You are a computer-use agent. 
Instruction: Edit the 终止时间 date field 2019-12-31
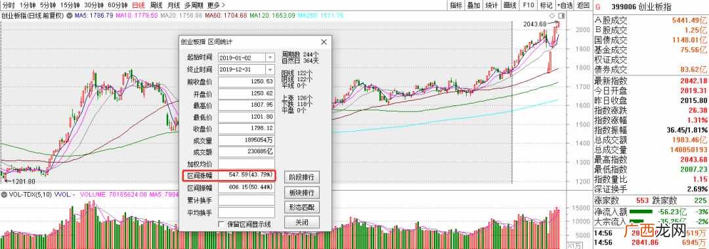242,69
